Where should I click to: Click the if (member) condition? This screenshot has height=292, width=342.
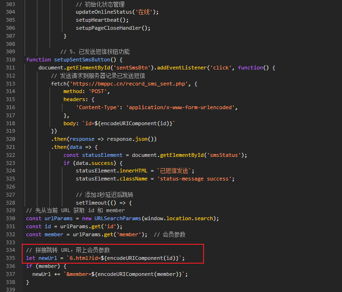pos(46,266)
